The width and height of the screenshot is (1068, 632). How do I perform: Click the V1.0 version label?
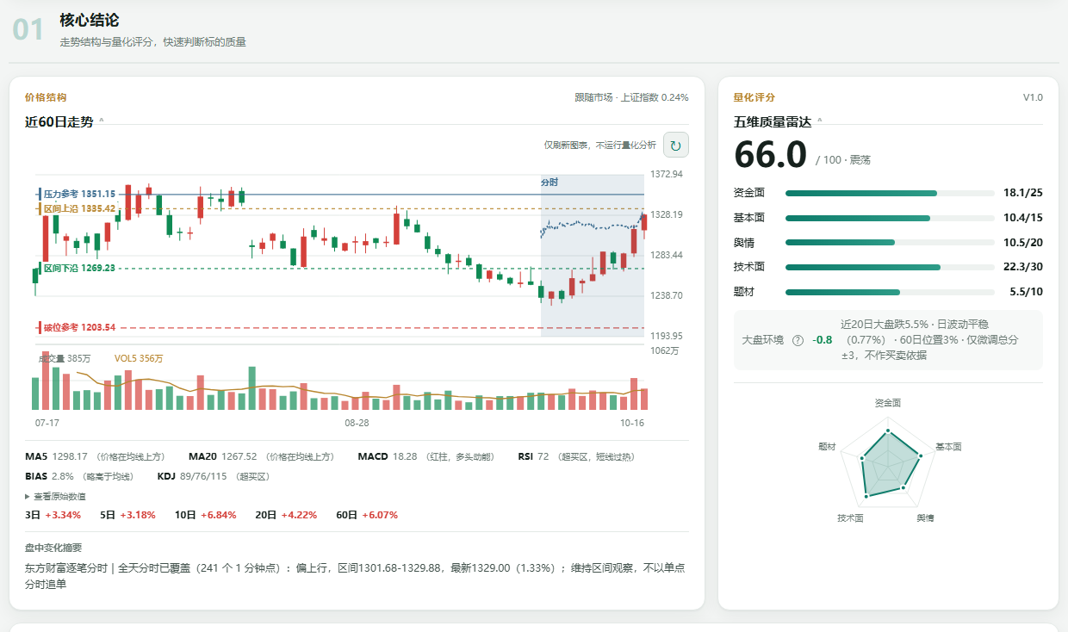[x=1033, y=97]
